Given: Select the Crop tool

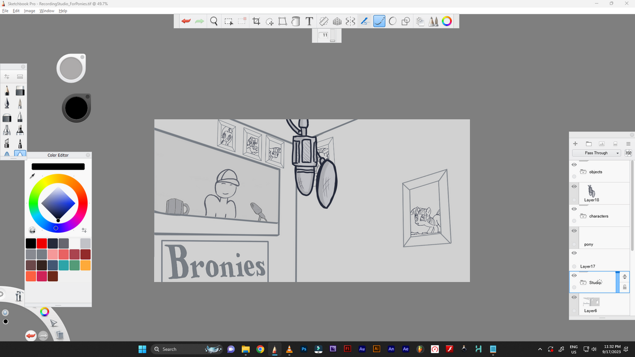Looking at the screenshot, I should [256, 21].
